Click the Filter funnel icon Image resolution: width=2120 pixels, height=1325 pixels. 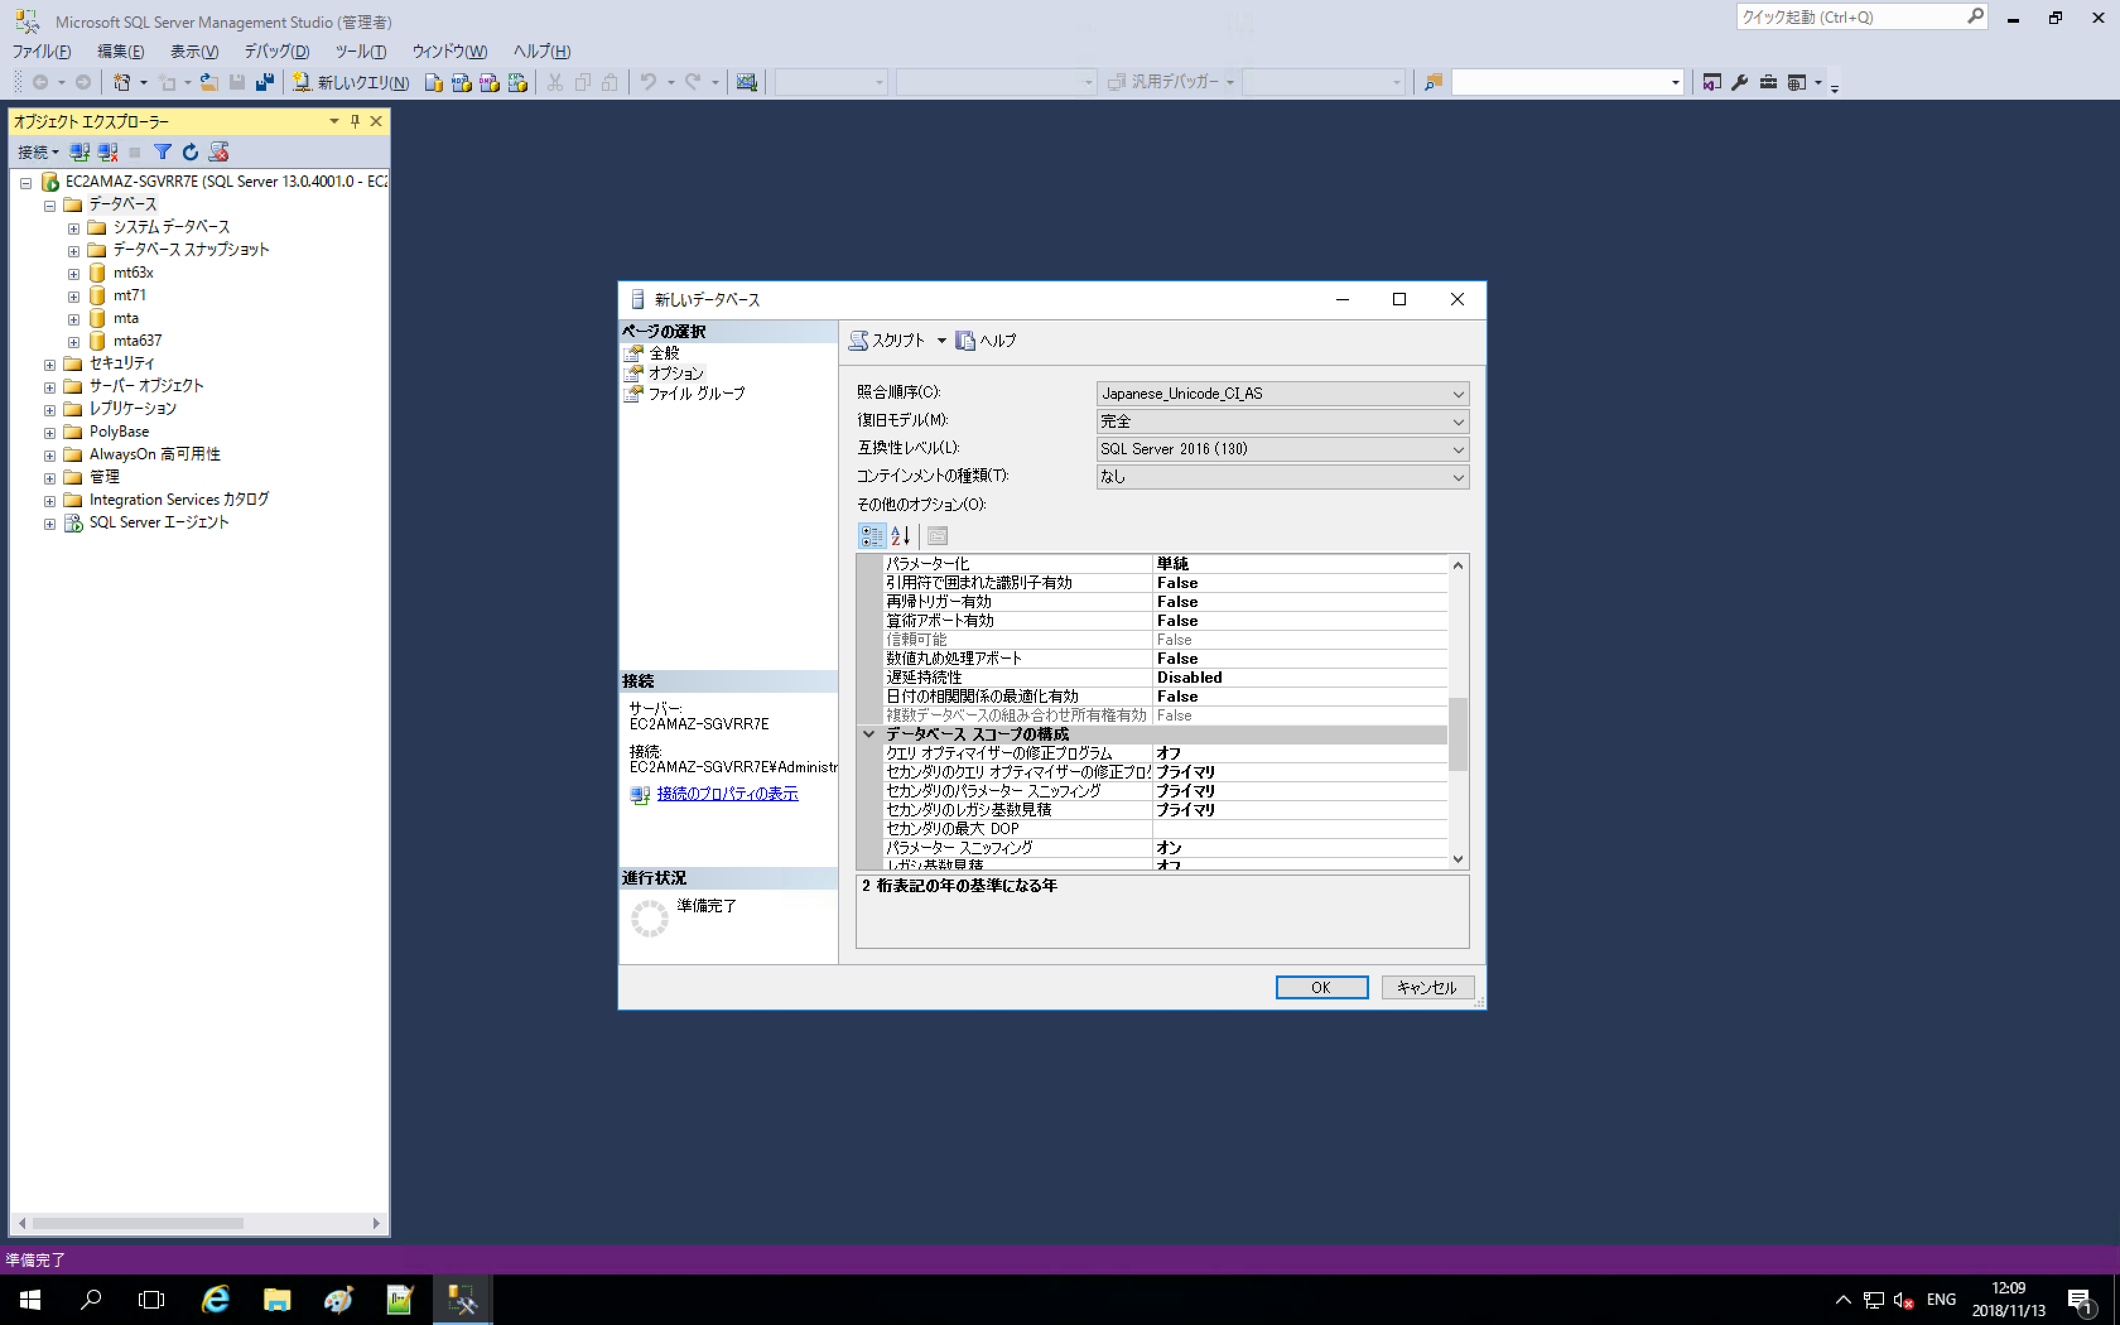162,151
